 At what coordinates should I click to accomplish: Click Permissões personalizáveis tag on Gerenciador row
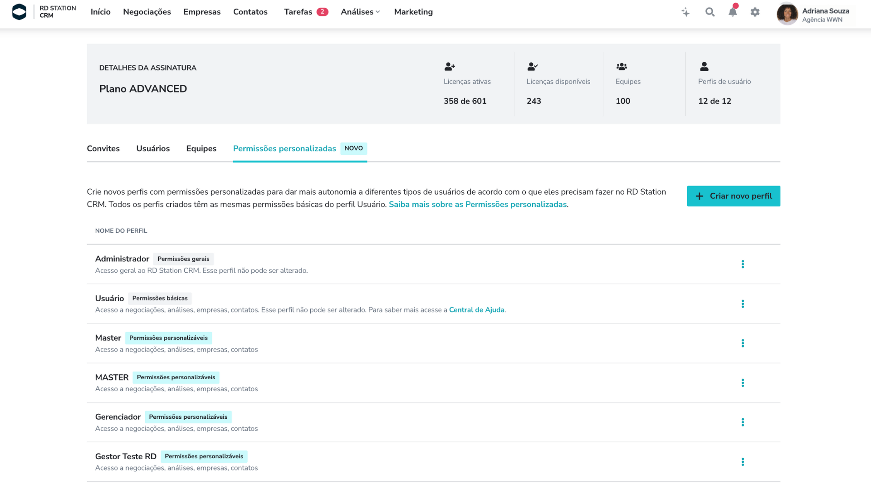pyautogui.click(x=188, y=417)
